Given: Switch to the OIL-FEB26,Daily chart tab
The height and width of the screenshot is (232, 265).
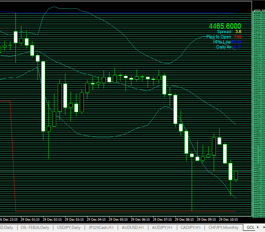Looking at the screenshot, I should click(x=35, y=228).
